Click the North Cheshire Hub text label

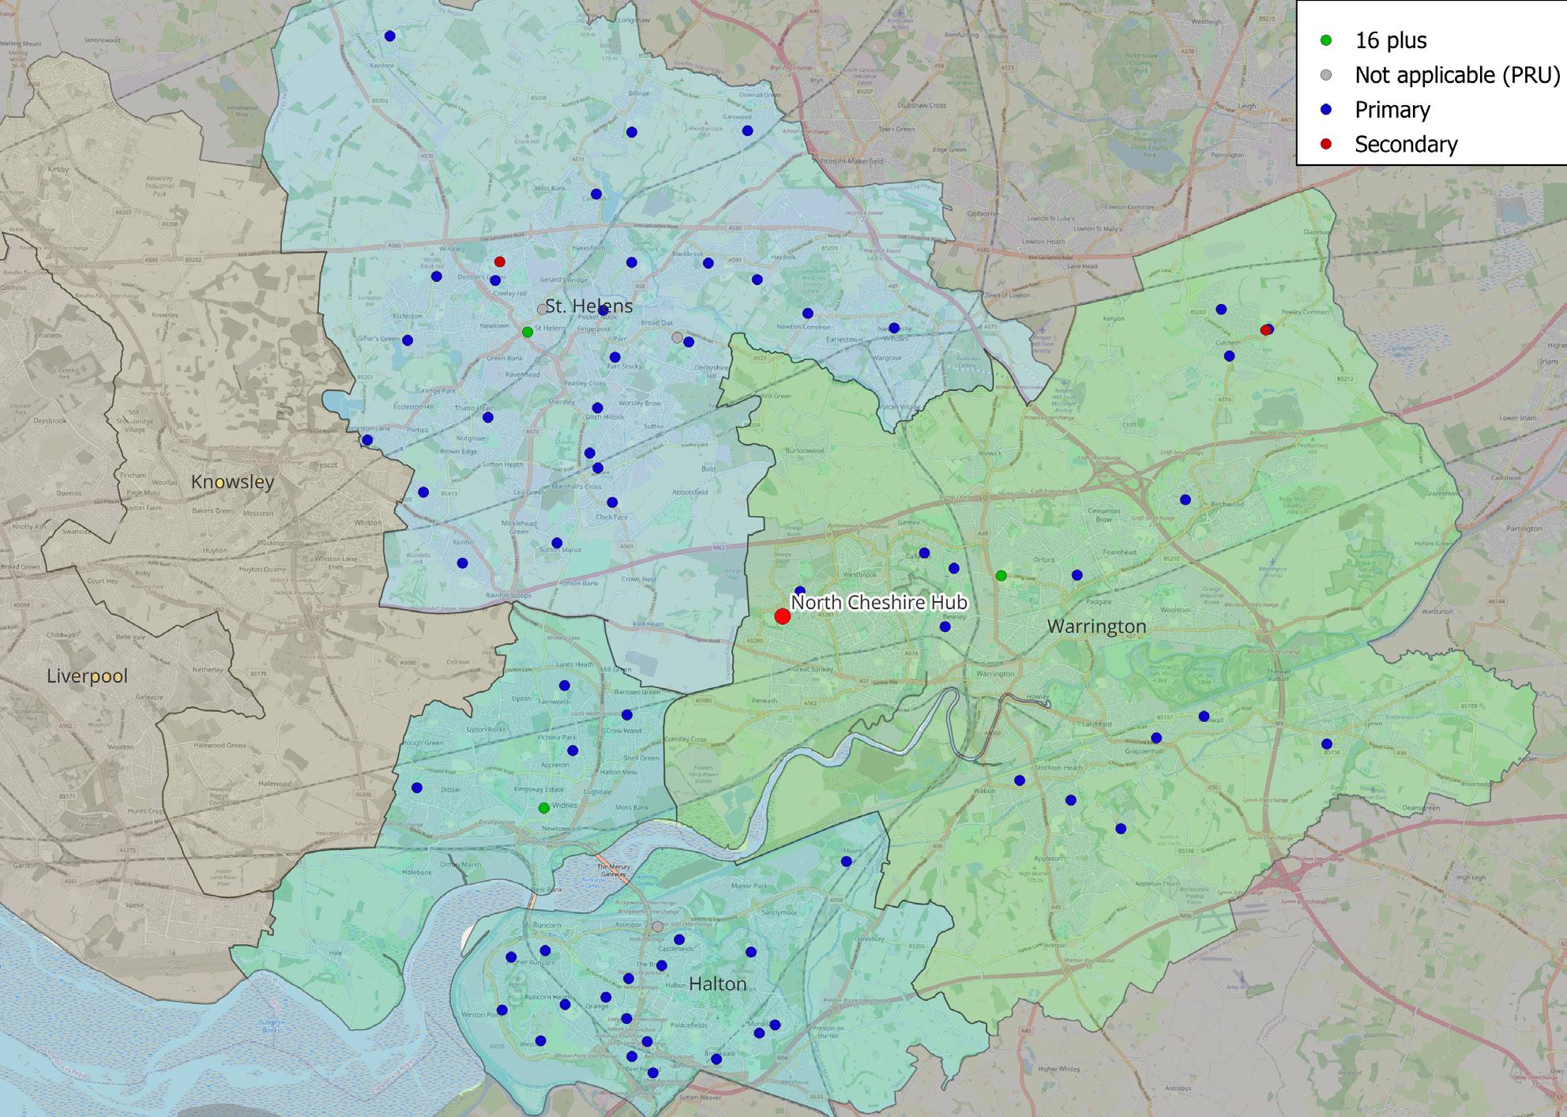pyautogui.click(x=878, y=602)
